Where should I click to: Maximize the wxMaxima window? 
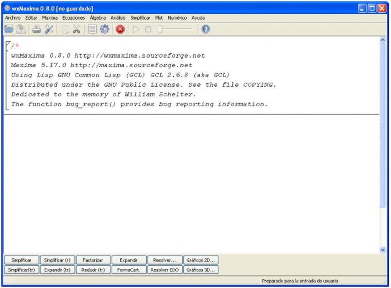tap(372, 8)
